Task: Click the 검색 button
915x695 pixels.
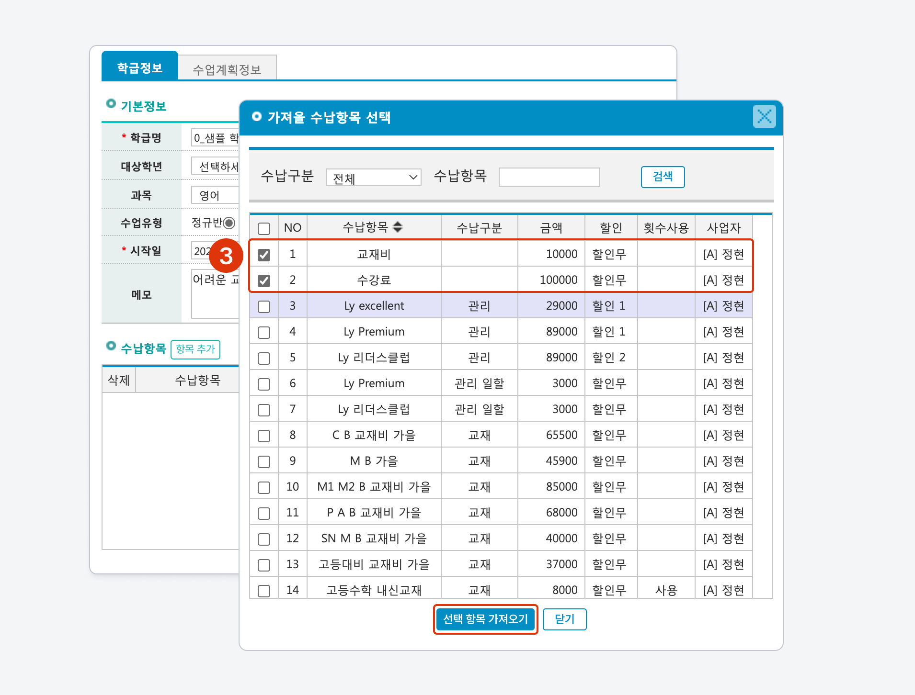Action: 663,177
